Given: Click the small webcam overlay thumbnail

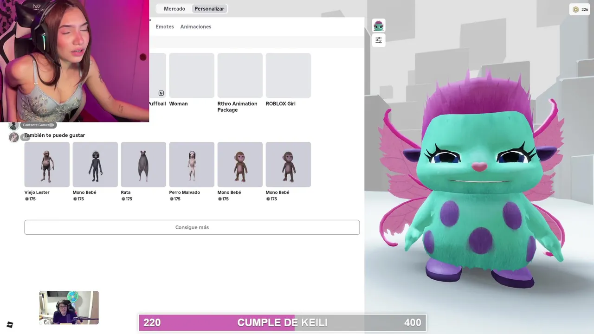Looking at the screenshot, I should tap(69, 308).
